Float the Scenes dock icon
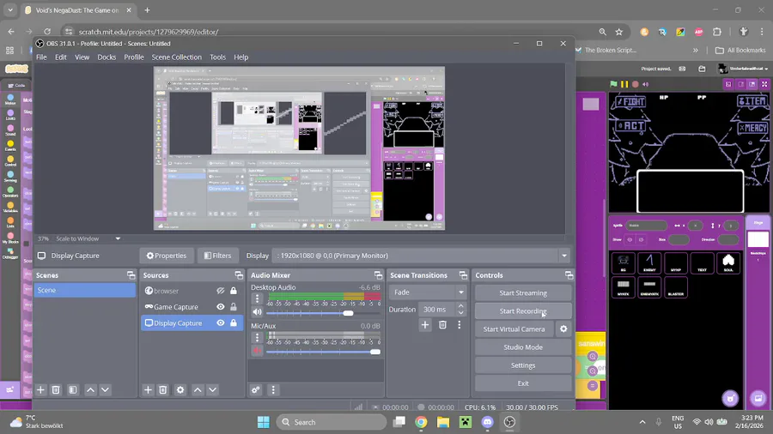The width and height of the screenshot is (773, 434). pyautogui.click(x=131, y=275)
